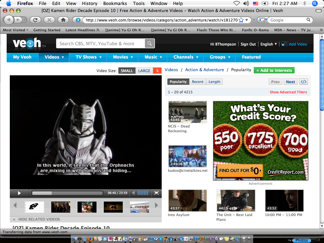Click the Veoh search input field
Screen dimensions: 324x243
[x=101, y=43]
